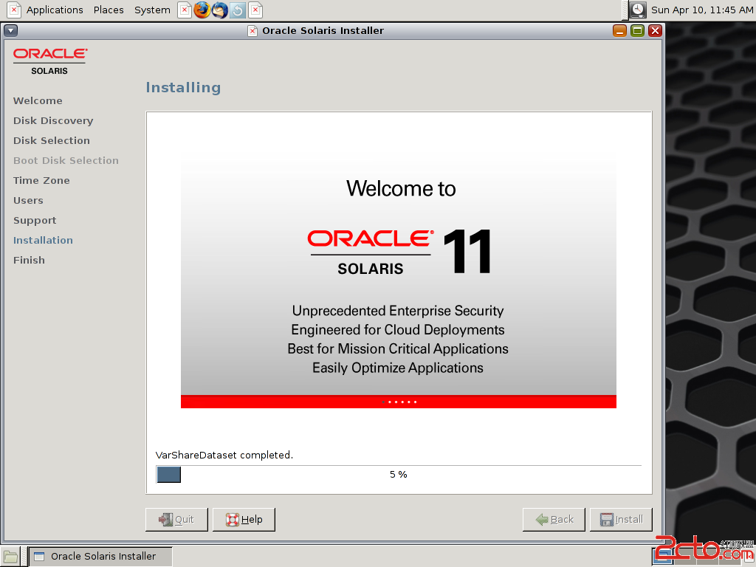Click the Installation step in the sidebar
This screenshot has width=756, height=567.
pos(43,240)
